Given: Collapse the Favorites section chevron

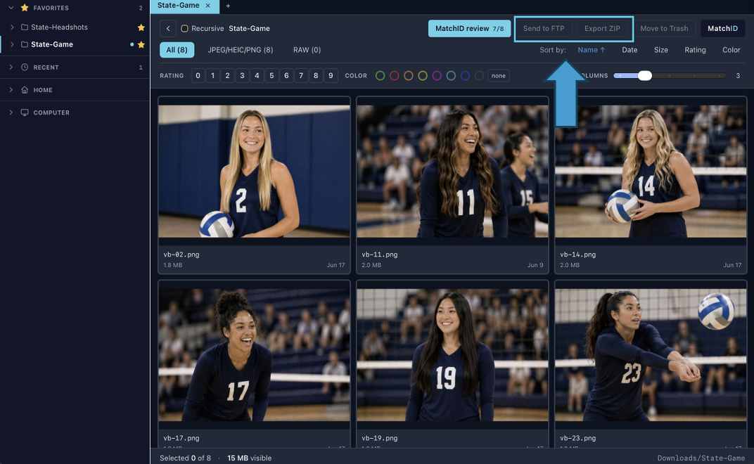Looking at the screenshot, I should point(11,8).
